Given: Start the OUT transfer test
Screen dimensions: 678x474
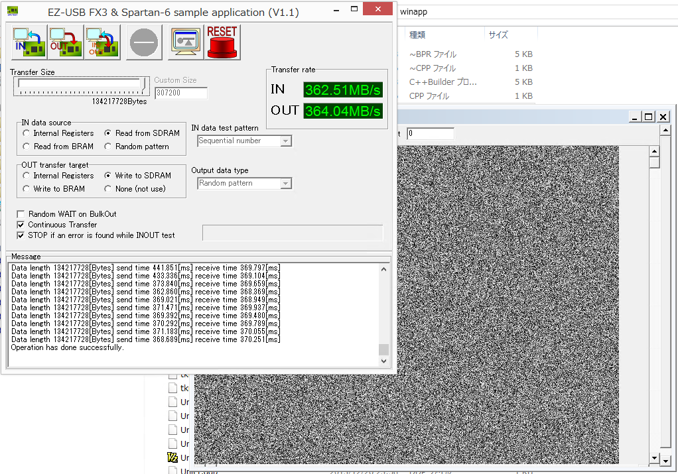Looking at the screenshot, I should [65, 43].
